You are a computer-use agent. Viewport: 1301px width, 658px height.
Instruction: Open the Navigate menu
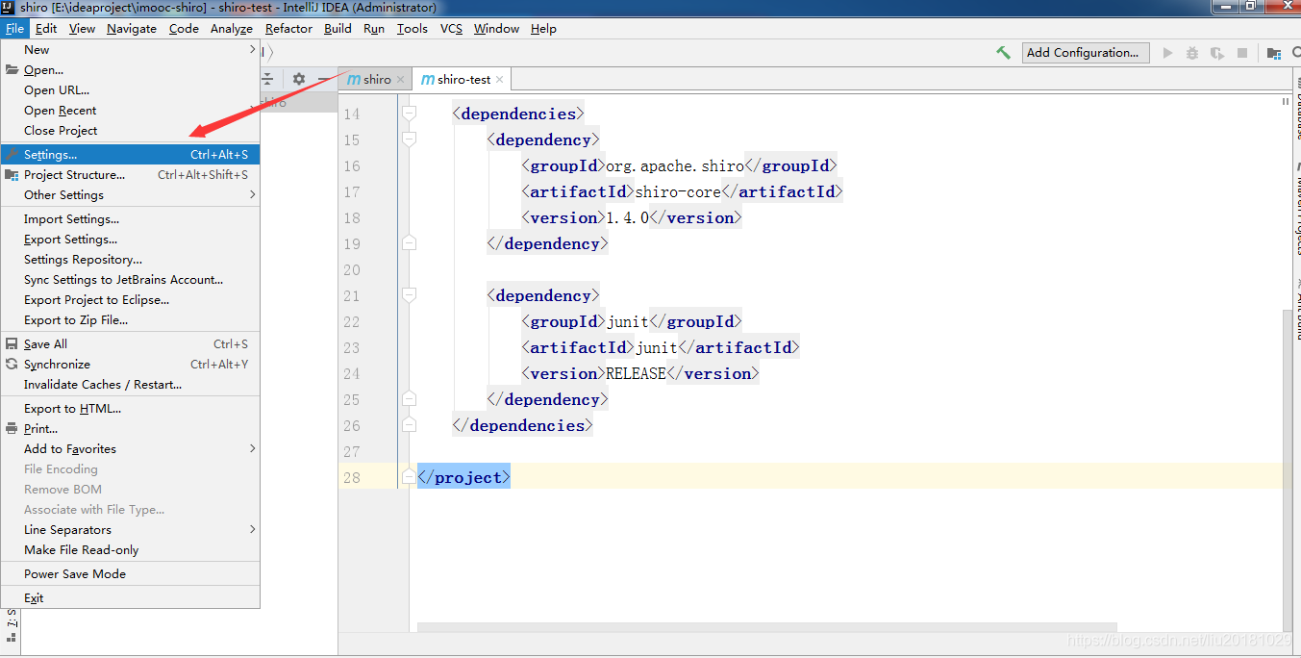[132, 28]
